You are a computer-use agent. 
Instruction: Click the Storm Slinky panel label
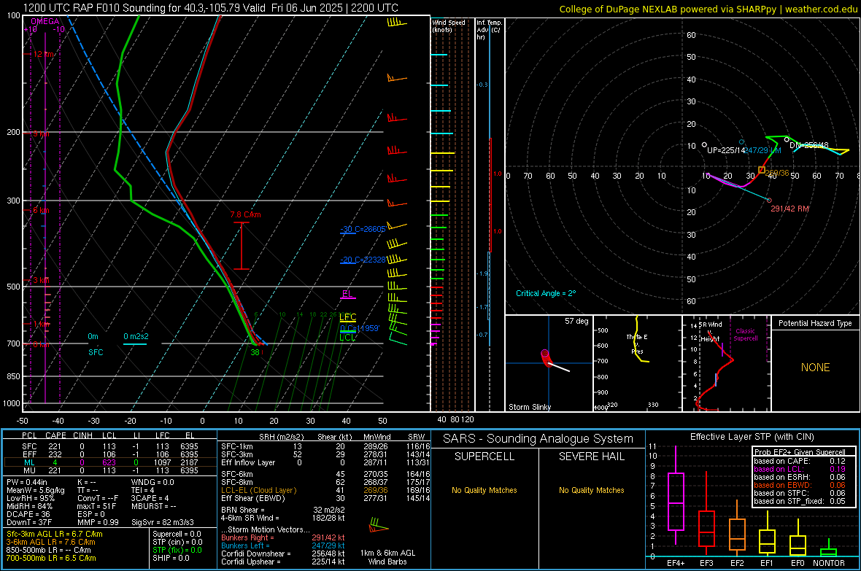(x=529, y=407)
